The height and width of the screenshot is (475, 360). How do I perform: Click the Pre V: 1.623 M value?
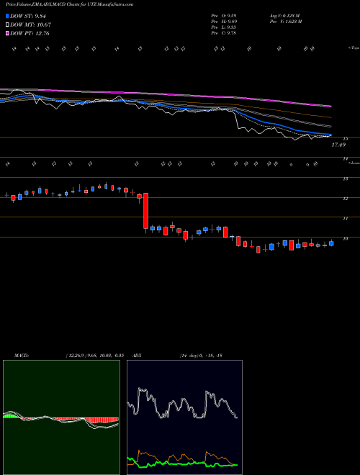tap(285, 22)
